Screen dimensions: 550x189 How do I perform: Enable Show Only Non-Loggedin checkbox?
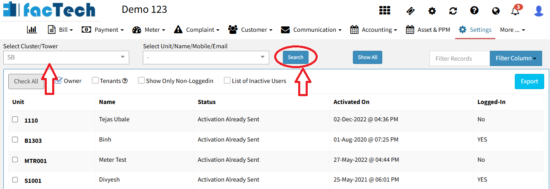pyautogui.click(x=142, y=81)
